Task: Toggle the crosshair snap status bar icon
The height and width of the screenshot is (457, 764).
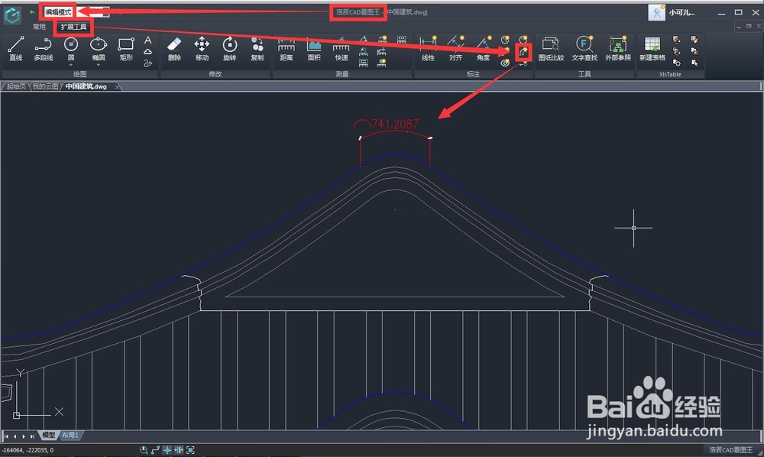Action: pyautogui.click(x=167, y=450)
